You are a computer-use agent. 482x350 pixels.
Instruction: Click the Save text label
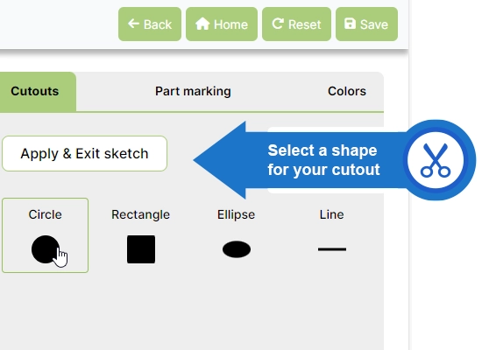pos(374,24)
